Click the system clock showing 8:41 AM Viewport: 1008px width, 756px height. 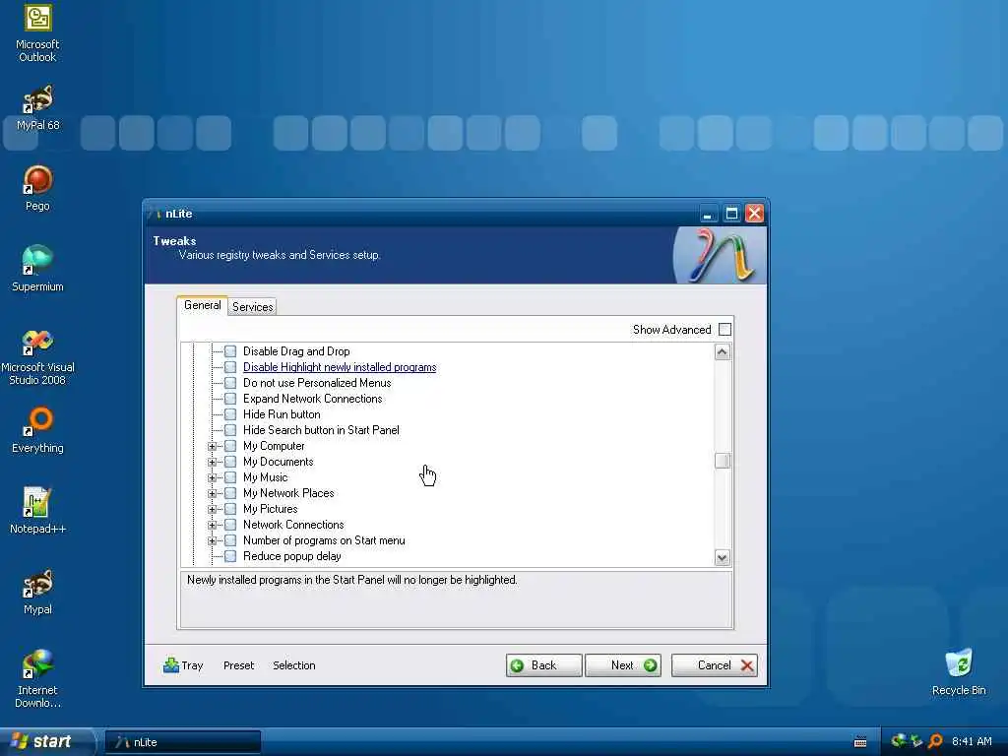tap(972, 741)
